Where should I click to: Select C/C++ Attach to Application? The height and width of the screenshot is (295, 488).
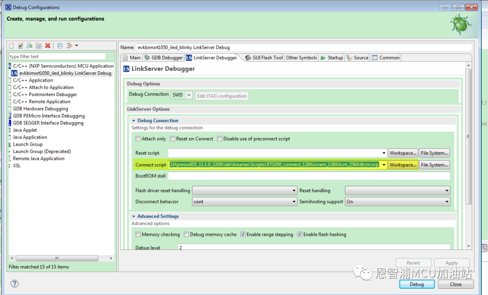43,88
